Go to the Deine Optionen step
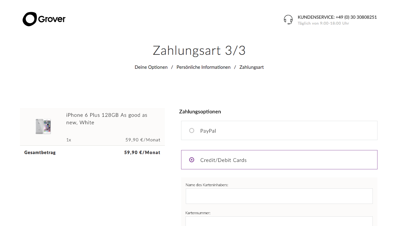Viewport: 399px width, 226px height. click(x=151, y=67)
